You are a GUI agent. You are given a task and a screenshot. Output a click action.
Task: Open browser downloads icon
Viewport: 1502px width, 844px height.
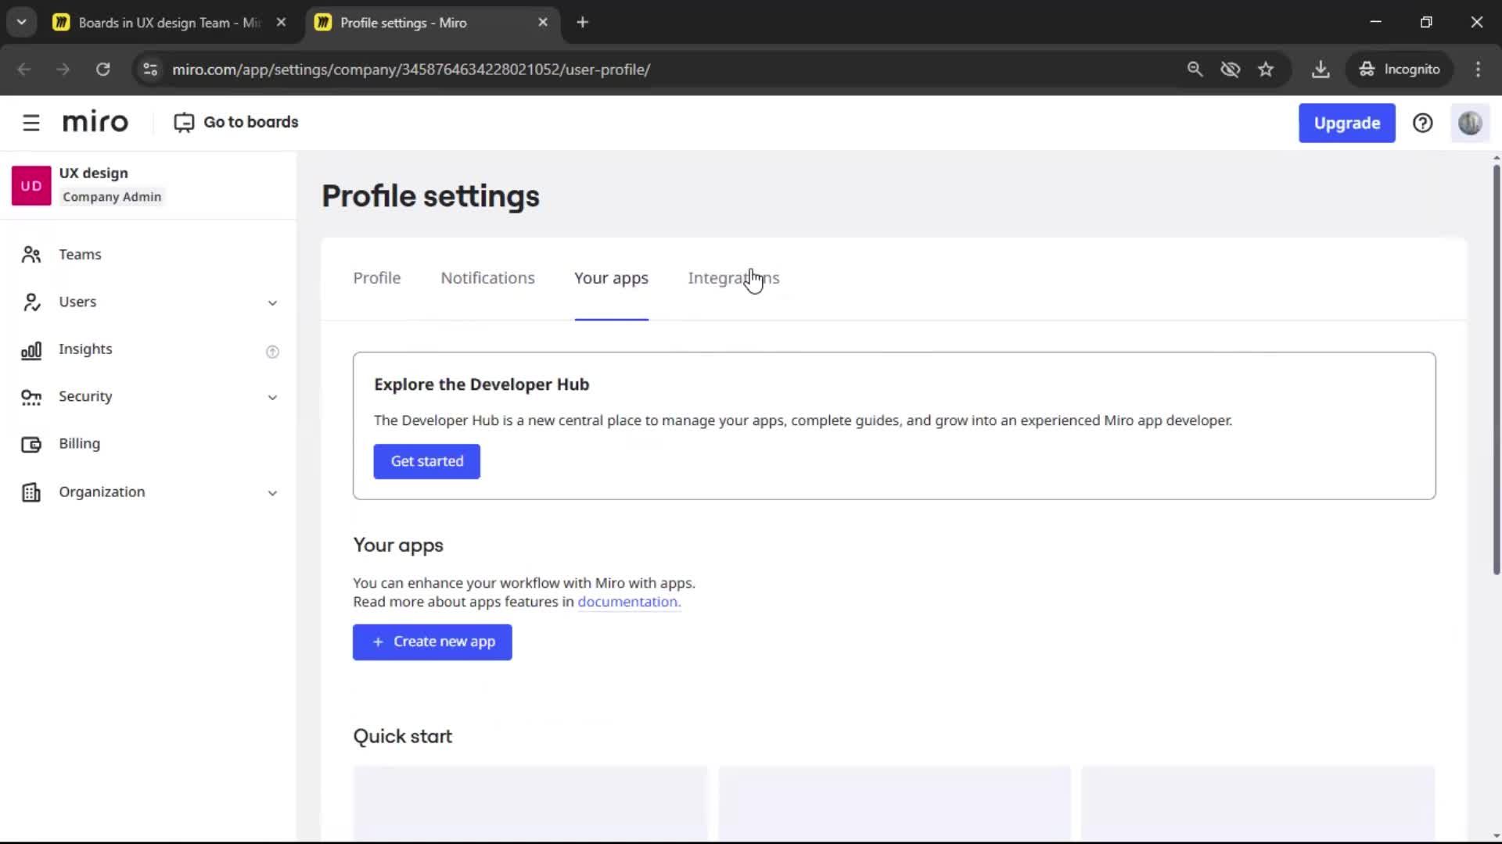[x=1321, y=69]
